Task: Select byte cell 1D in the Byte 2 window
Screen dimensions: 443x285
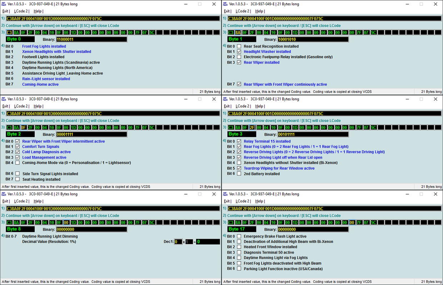Action: tap(74, 128)
